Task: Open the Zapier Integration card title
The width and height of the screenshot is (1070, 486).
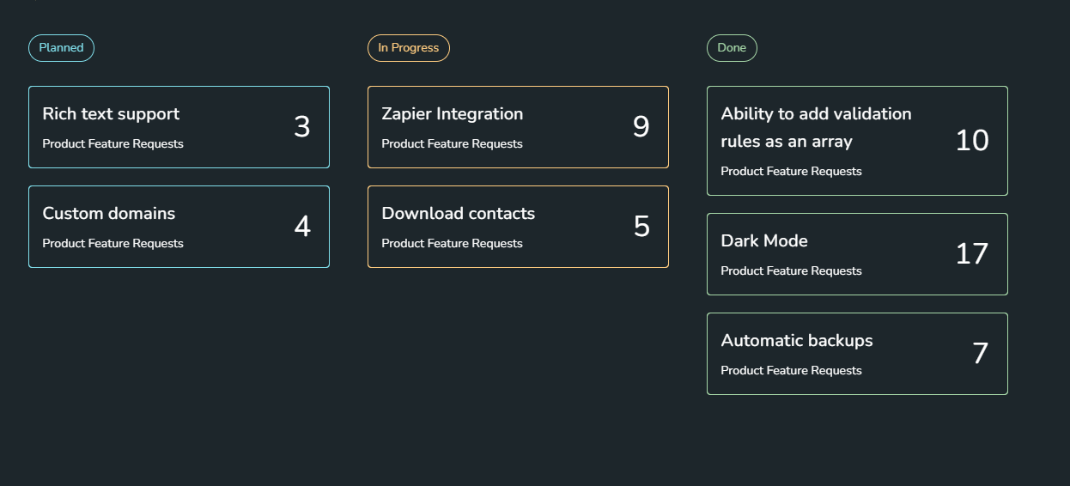Action: (452, 114)
